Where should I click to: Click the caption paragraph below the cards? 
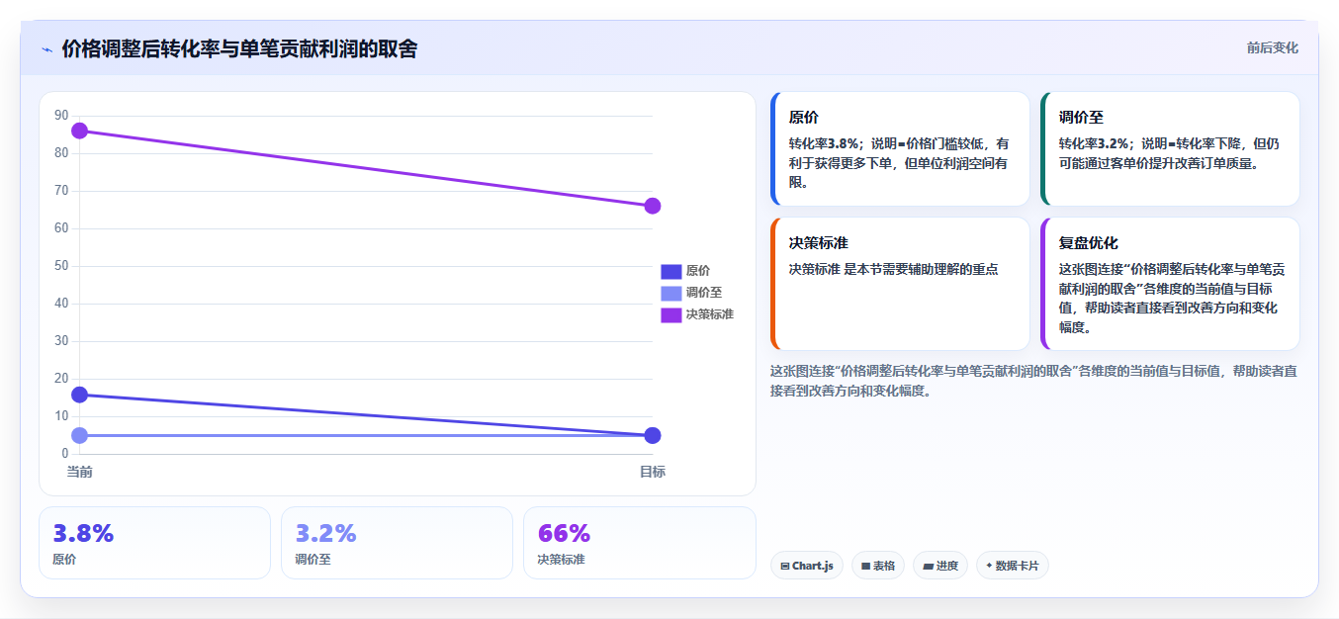click(1033, 381)
